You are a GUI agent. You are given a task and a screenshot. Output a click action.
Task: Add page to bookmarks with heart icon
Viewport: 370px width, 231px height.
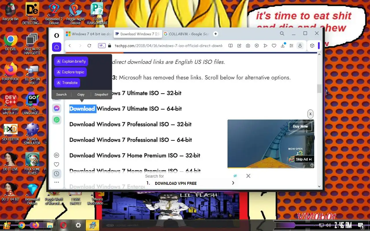(274, 46)
